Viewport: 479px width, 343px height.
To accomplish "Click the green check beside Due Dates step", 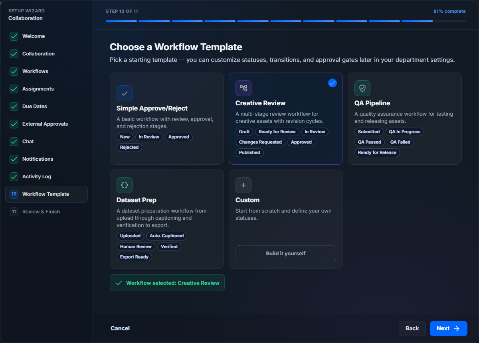I will [x=14, y=106].
